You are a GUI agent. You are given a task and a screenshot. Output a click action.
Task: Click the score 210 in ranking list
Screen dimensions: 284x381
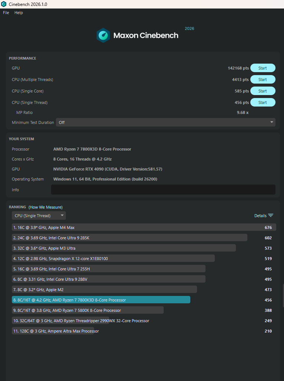tap(268, 331)
